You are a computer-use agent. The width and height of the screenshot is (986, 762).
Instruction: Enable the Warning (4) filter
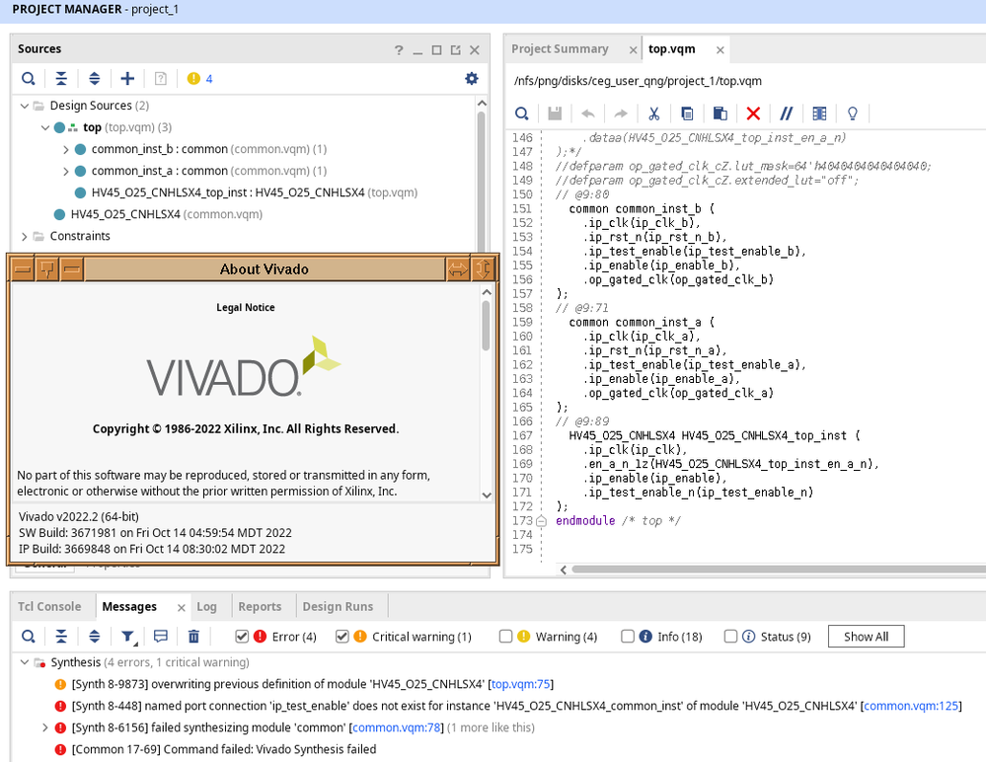tap(505, 637)
